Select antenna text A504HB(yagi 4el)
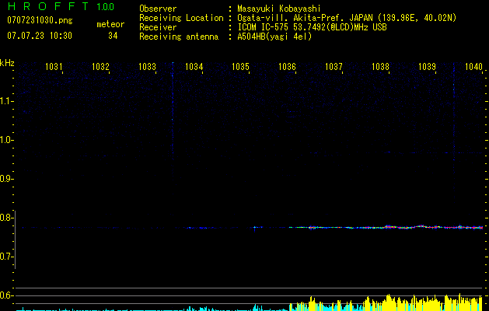This screenshot has width=489, height=311. coord(274,37)
